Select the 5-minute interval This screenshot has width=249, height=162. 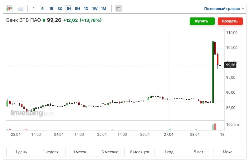tap(42, 9)
